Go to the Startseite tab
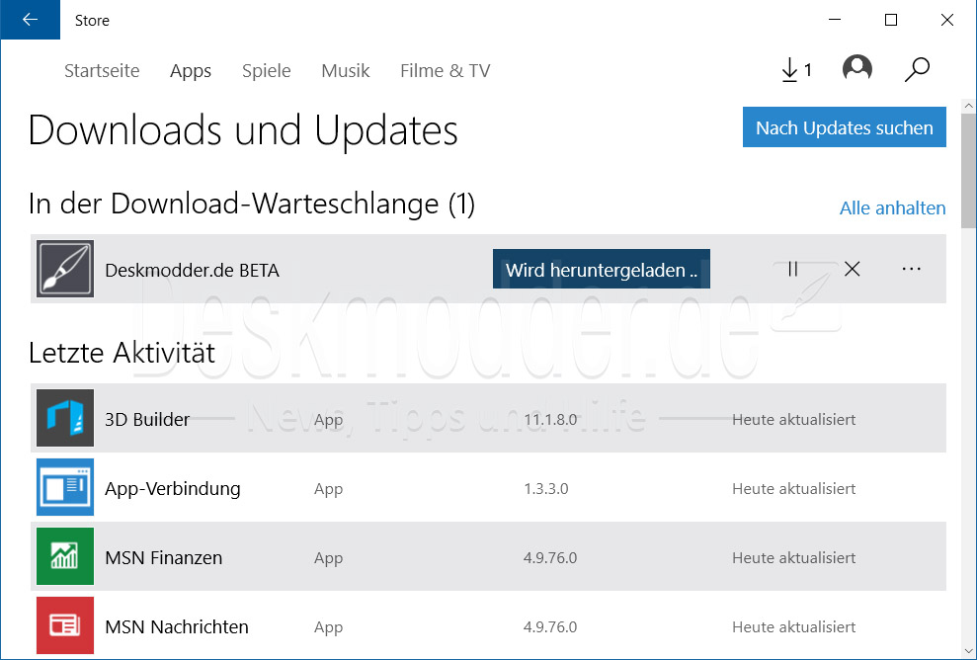The image size is (977, 660). 102,70
